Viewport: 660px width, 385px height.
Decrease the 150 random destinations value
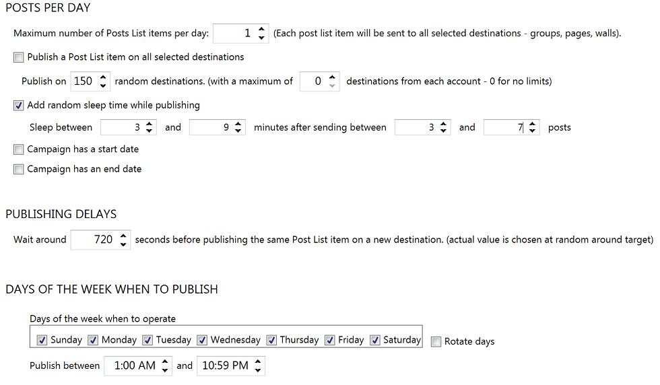(103, 85)
